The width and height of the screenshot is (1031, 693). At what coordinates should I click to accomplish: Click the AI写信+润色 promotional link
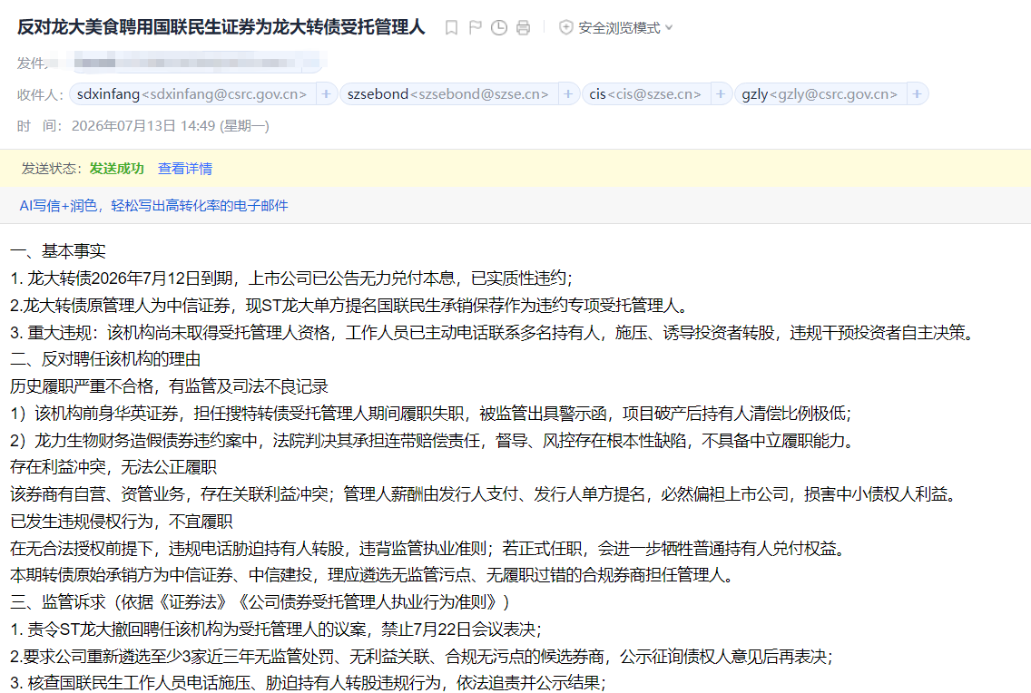154,206
